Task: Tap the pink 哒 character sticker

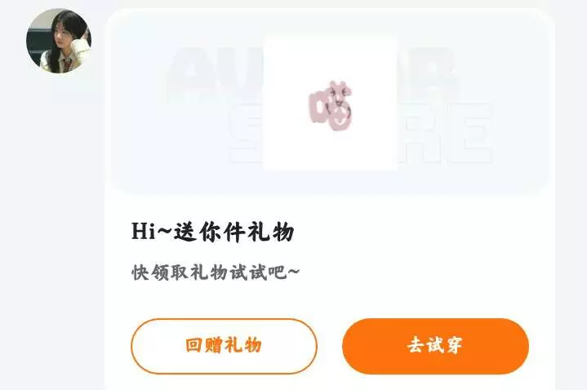Action: (x=331, y=105)
